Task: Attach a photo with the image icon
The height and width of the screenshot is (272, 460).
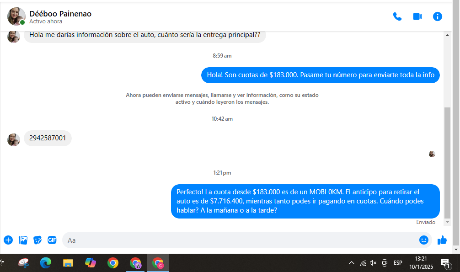Action: (23, 240)
